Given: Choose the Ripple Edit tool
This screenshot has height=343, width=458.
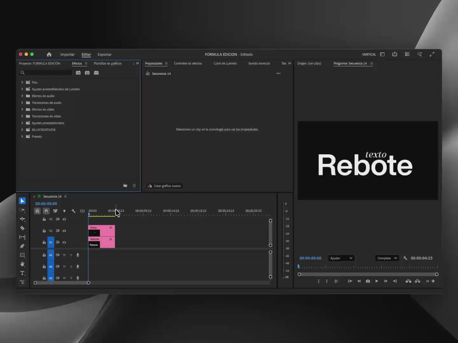Looking at the screenshot, I should pyautogui.click(x=22, y=219).
